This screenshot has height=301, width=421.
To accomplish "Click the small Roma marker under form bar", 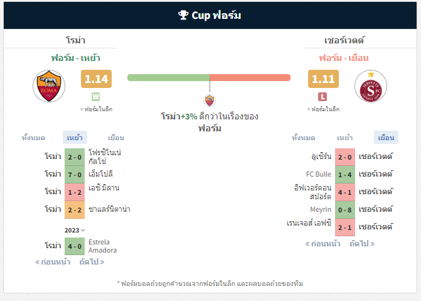I will (x=210, y=101).
